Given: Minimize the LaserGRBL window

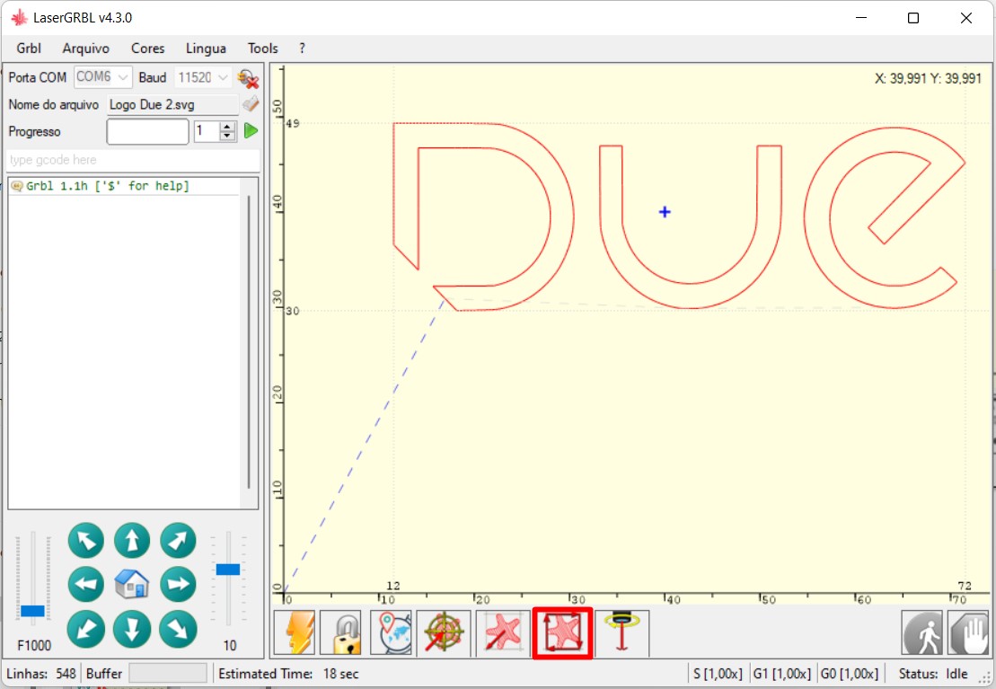Looking at the screenshot, I should point(861,18).
